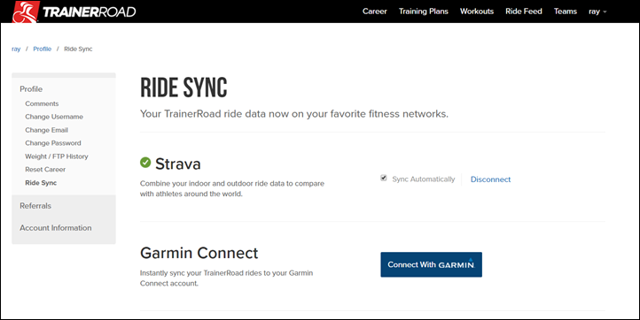Click the Garmin Connect heading text
Viewport: 640px width, 320px height.
click(x=199, y=253)
